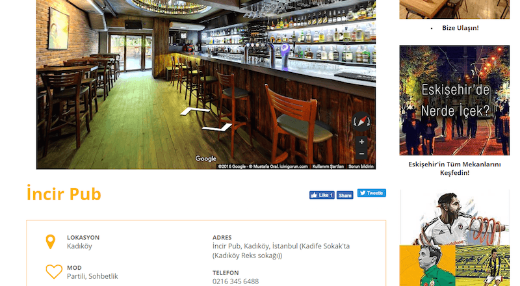520x286 pixels.
Task: Share the page on Facebook
Action: 345,195
